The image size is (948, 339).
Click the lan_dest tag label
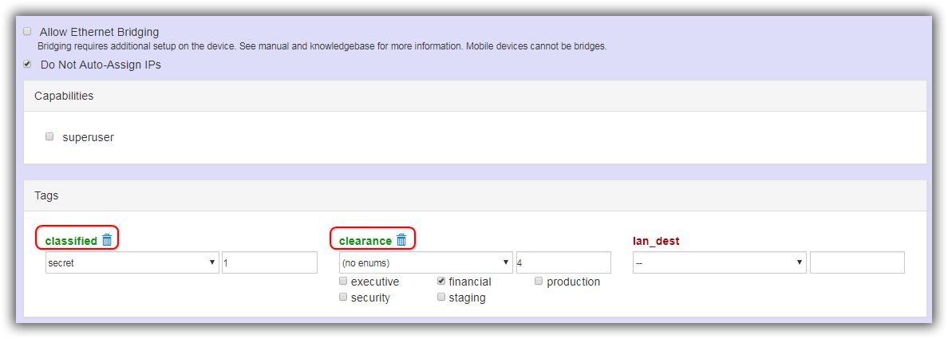[x=656, y=241]
